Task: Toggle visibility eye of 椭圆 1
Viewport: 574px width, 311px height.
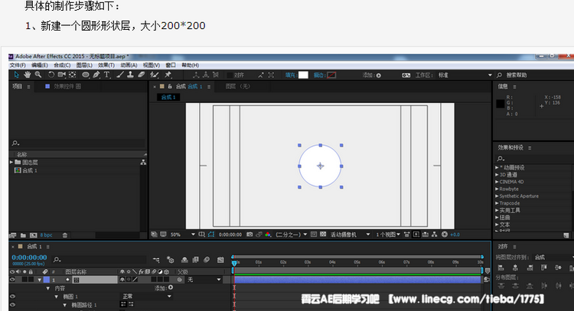Action: 12,296
